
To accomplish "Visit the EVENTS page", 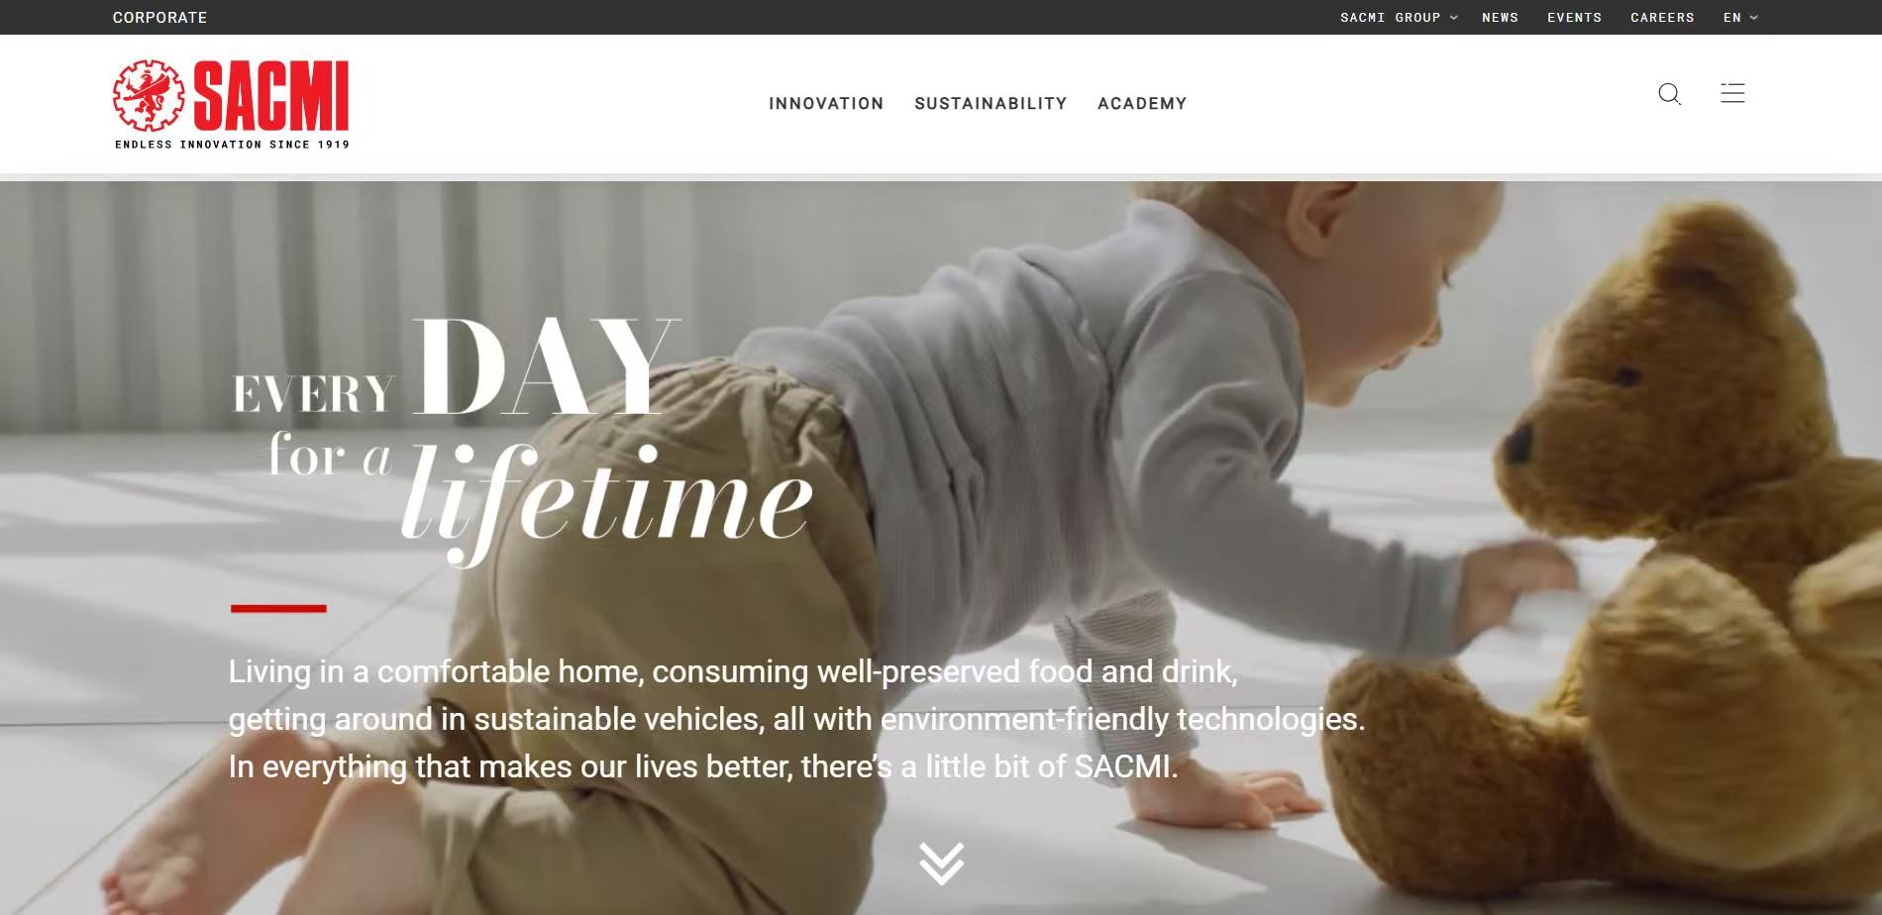I will 1574,17.
